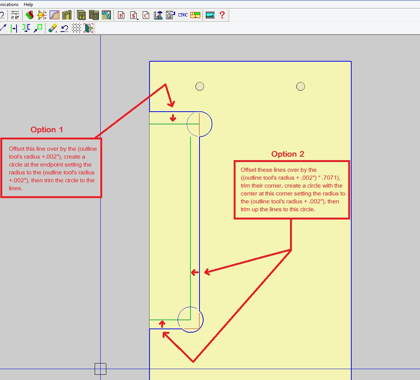Toggle the dotted grid icon

76,28
